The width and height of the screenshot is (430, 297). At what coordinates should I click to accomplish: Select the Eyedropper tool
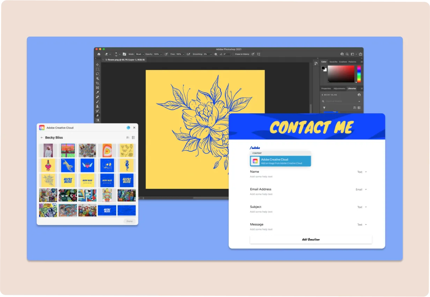98,92
